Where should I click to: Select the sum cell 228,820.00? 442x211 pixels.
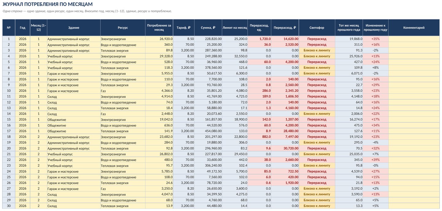(208, 39)
